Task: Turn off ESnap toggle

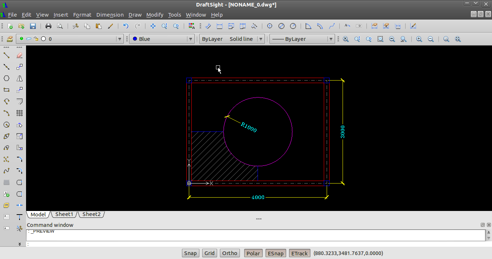Action: 276,253
